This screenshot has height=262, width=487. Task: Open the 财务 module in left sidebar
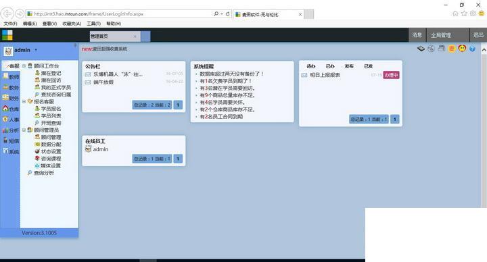pos(11,98)
